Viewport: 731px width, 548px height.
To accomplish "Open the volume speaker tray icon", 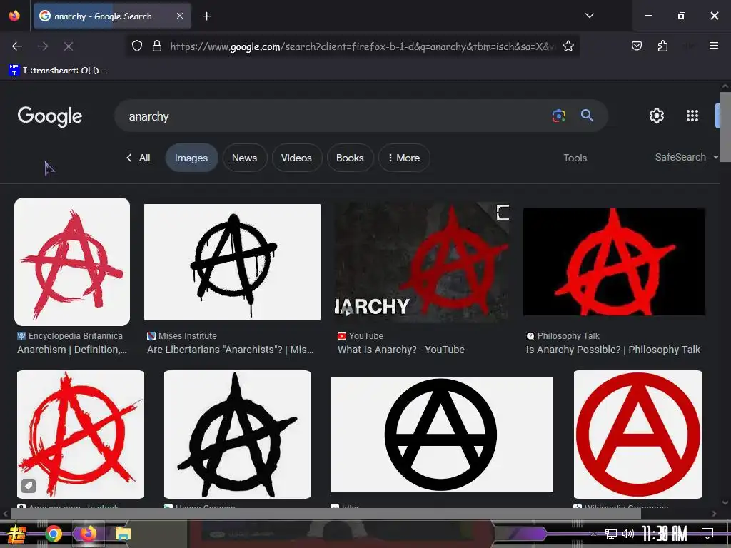I will click(628, 534).
